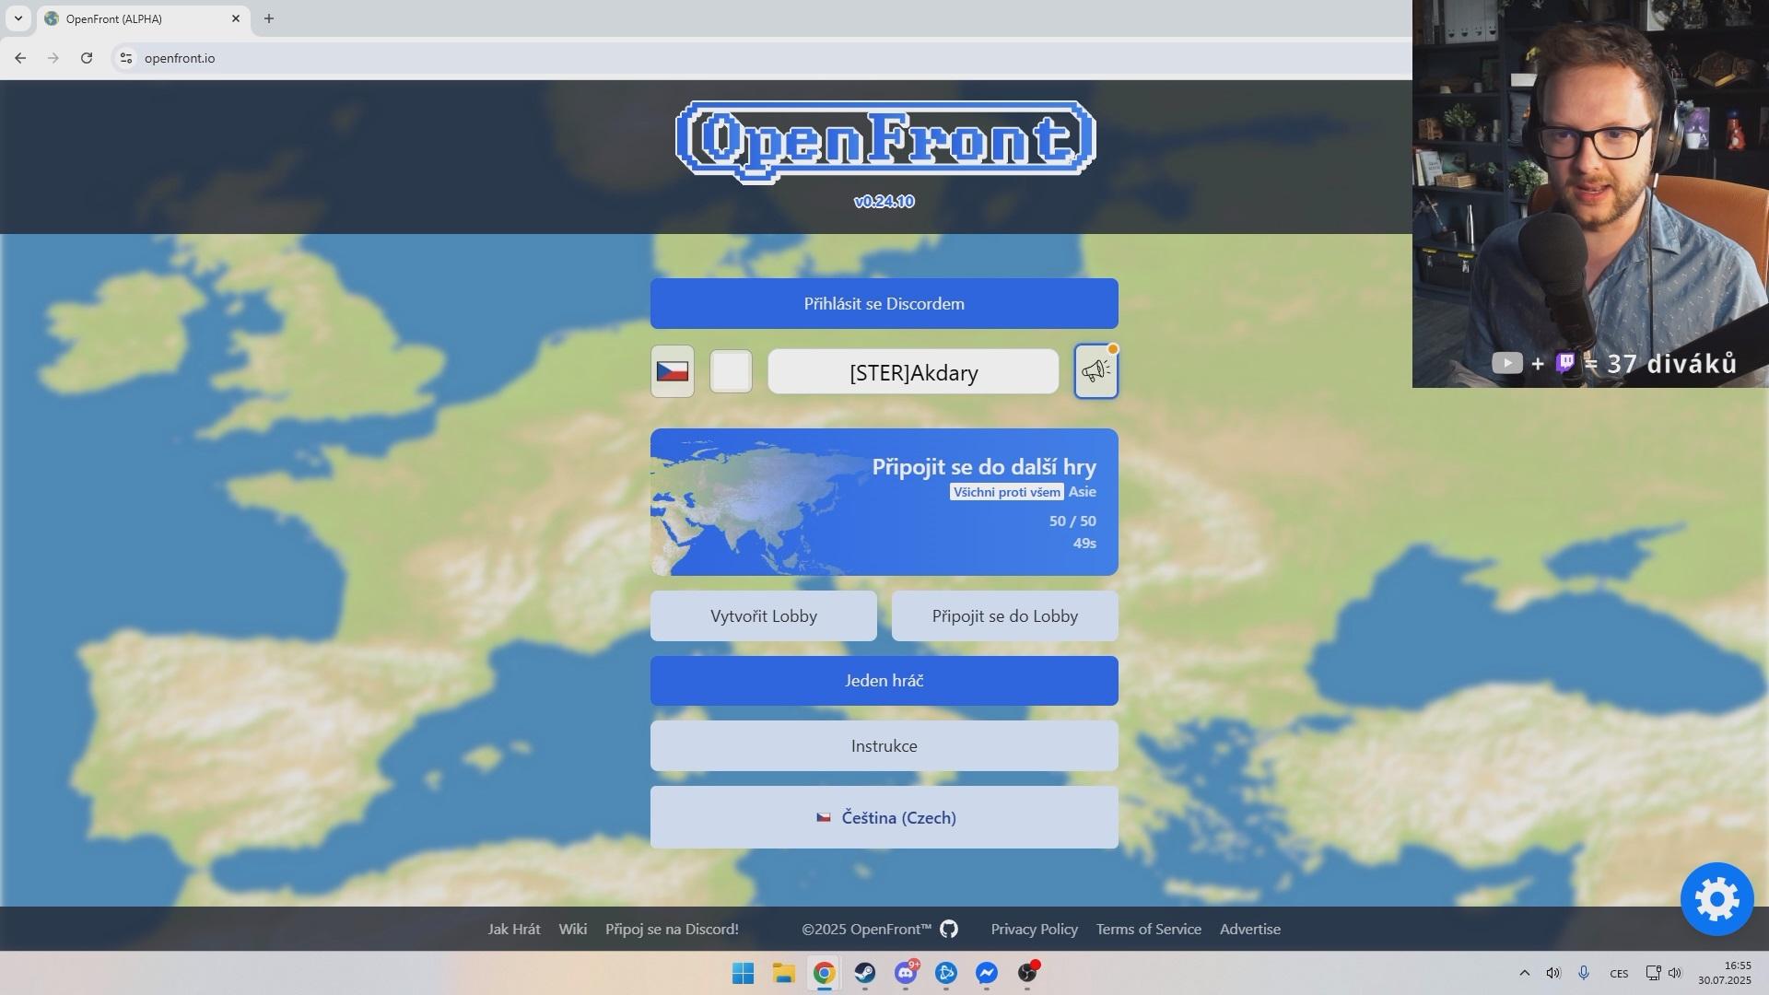Switch to Chrome in taskbar
Image resolution: width=1769 pixels, height=995 pixels.
[x=824, y=973]
